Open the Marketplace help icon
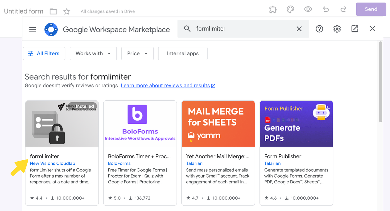This screenshot has width=390, height=211. (x=319, y=29)
